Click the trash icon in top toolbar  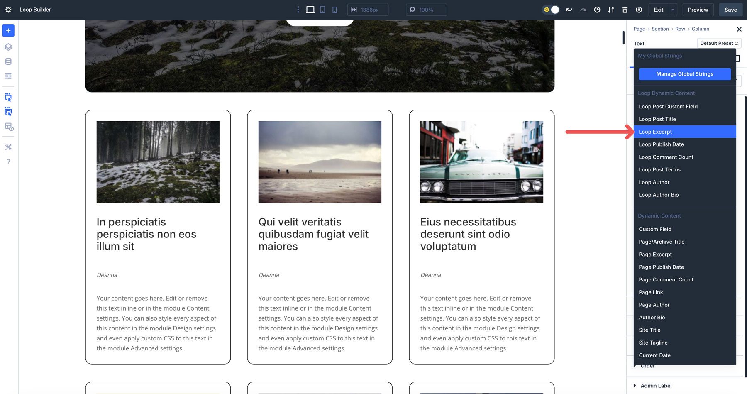[625, 9]
